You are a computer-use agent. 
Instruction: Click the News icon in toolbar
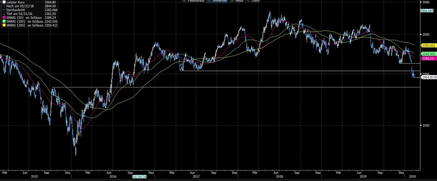click(x=232, y=2)
